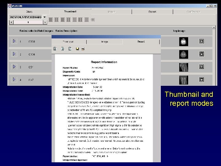Select the greyed Conference tab in main window

click(x=193, y=12)
